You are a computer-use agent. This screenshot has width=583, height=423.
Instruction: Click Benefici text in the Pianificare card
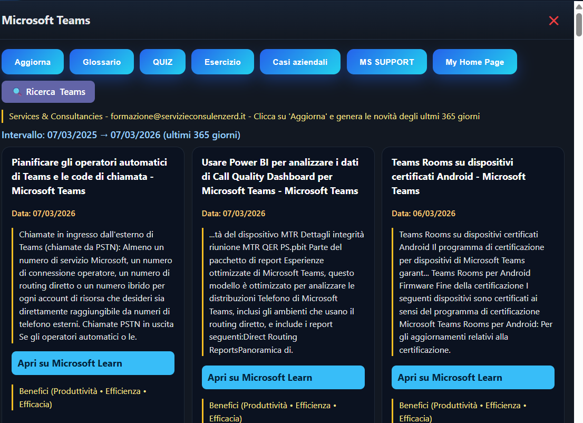83,398
